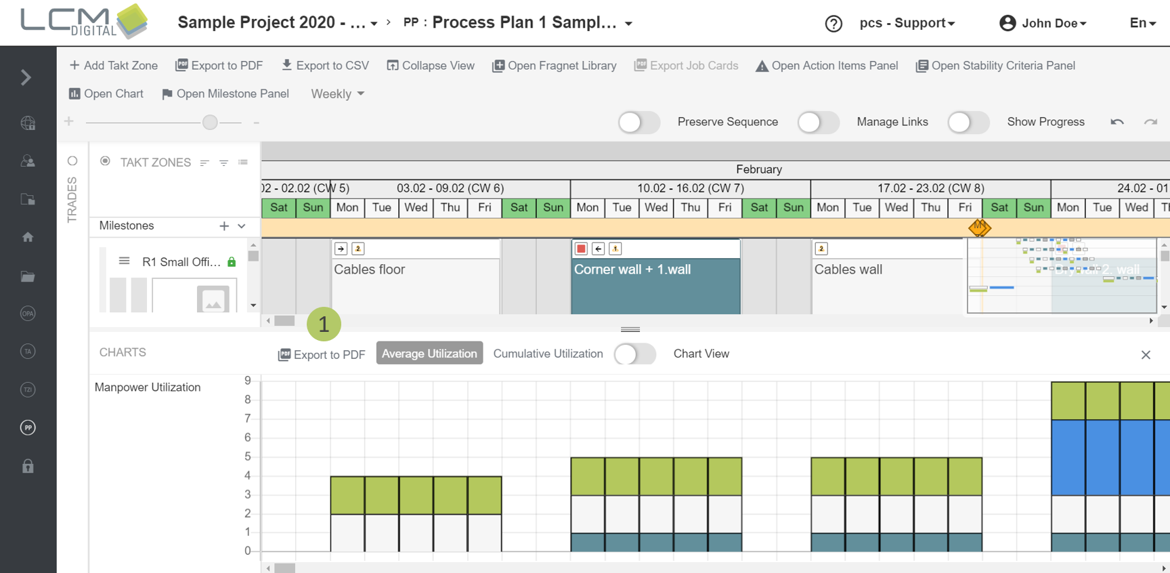Click the help question mark icon

pos(833,24)
